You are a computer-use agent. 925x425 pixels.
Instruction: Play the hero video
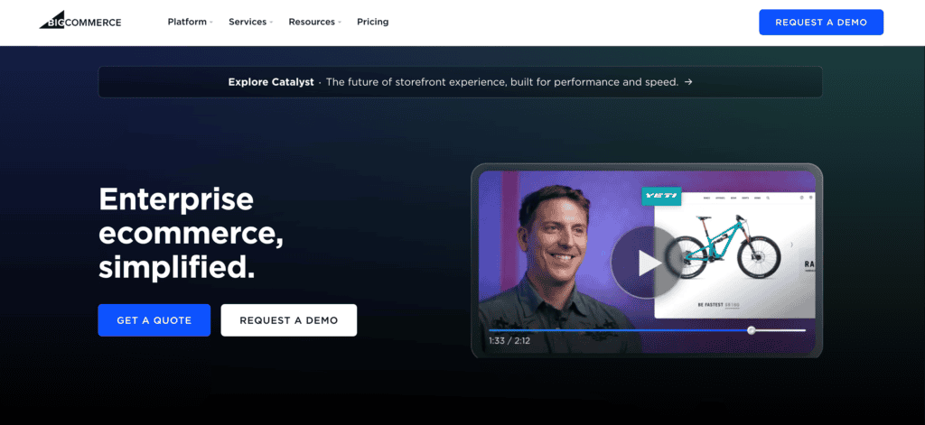point(647,263)
